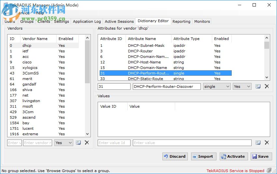Click the DHCP-Perform-Router-Discover name field
The image size is (277, 174).
(167, 87)
